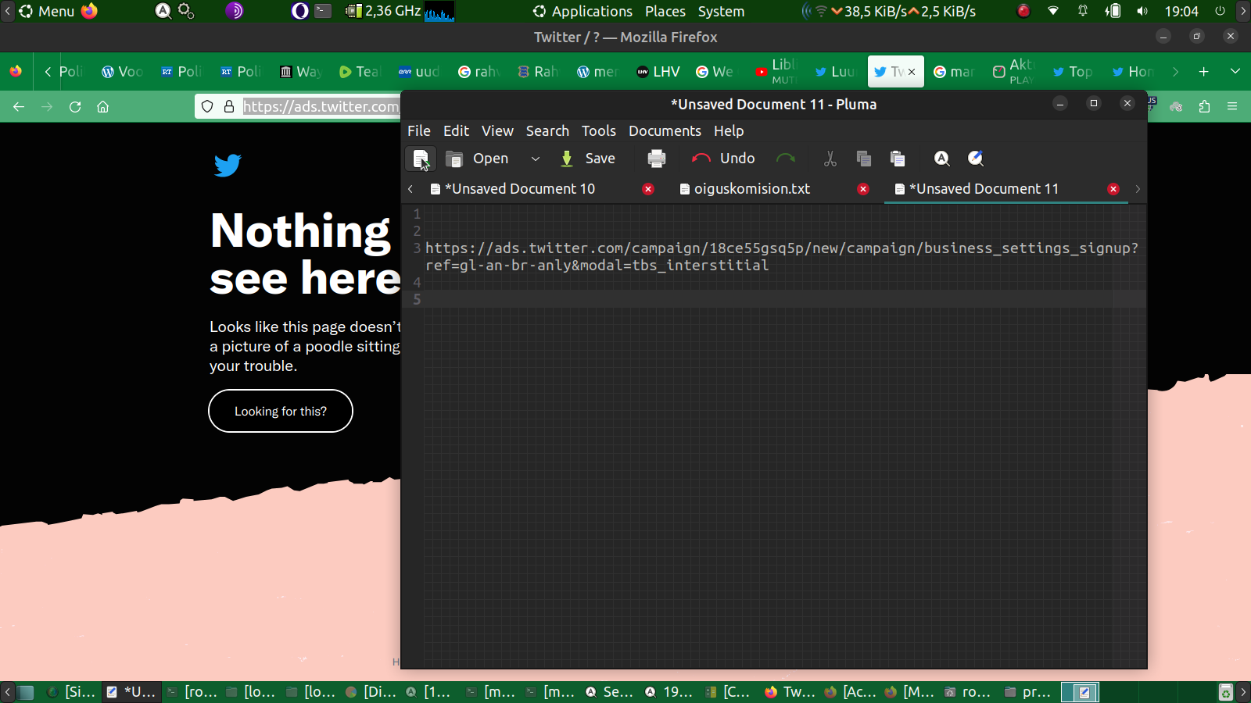Launch the terminal from the top panel
The image size is (1251, 703).
(x=323, y=11)
